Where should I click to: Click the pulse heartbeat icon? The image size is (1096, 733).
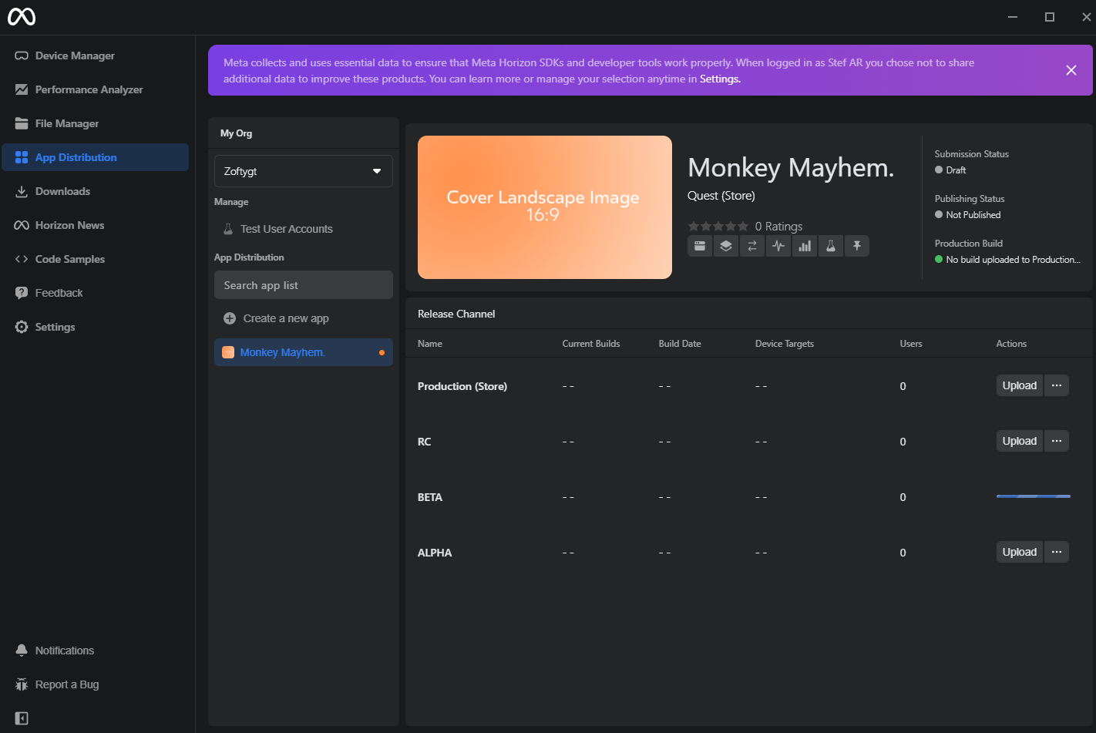(x=778, y=246)
